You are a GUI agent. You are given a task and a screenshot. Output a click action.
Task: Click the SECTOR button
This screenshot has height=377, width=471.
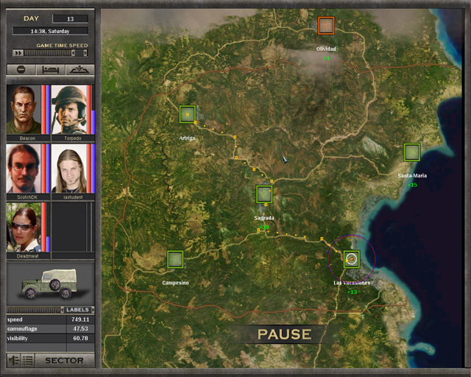[64, 360]
